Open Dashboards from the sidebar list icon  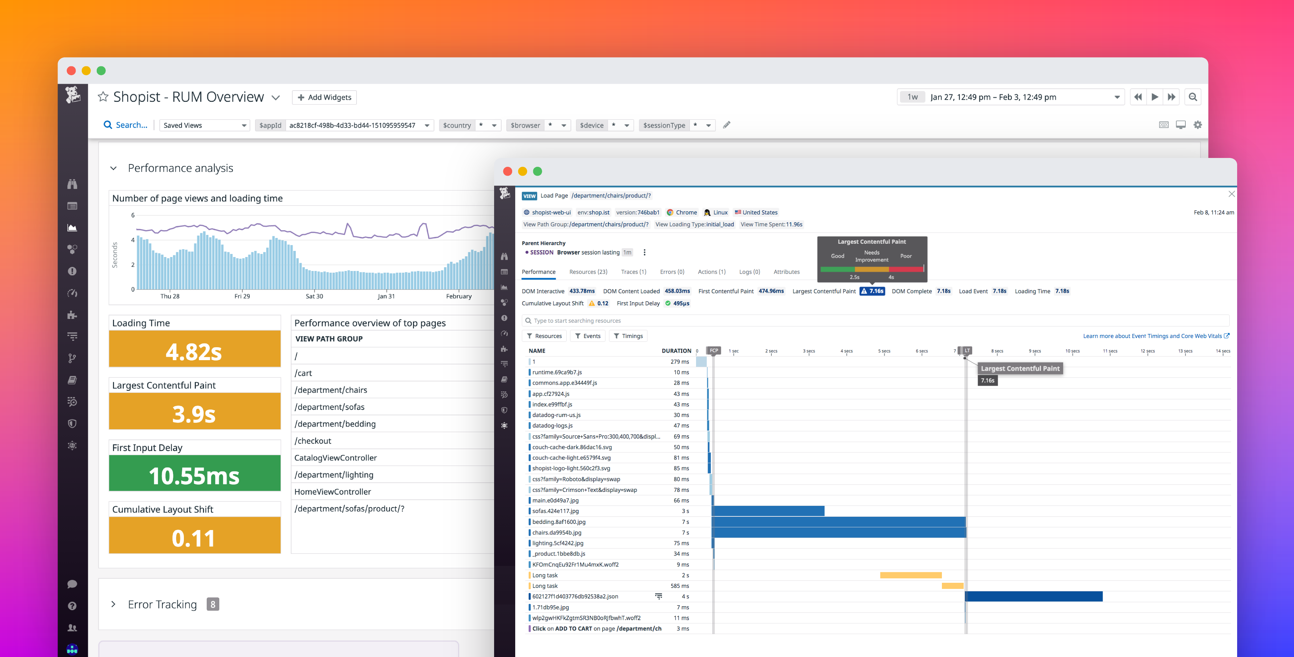pos(73,206)
